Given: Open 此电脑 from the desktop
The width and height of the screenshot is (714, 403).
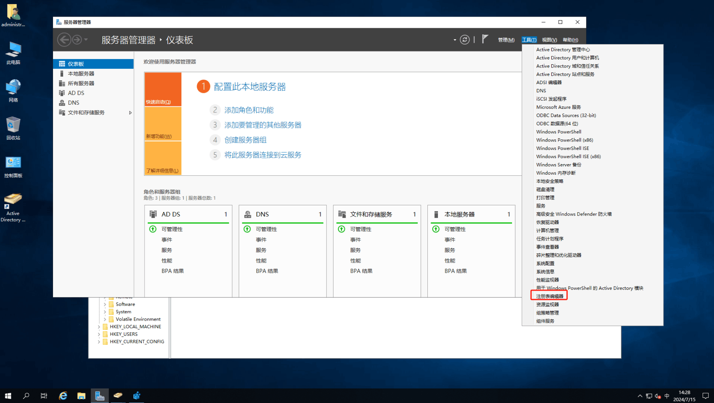Looking at the screenshot, I should 13,53.
